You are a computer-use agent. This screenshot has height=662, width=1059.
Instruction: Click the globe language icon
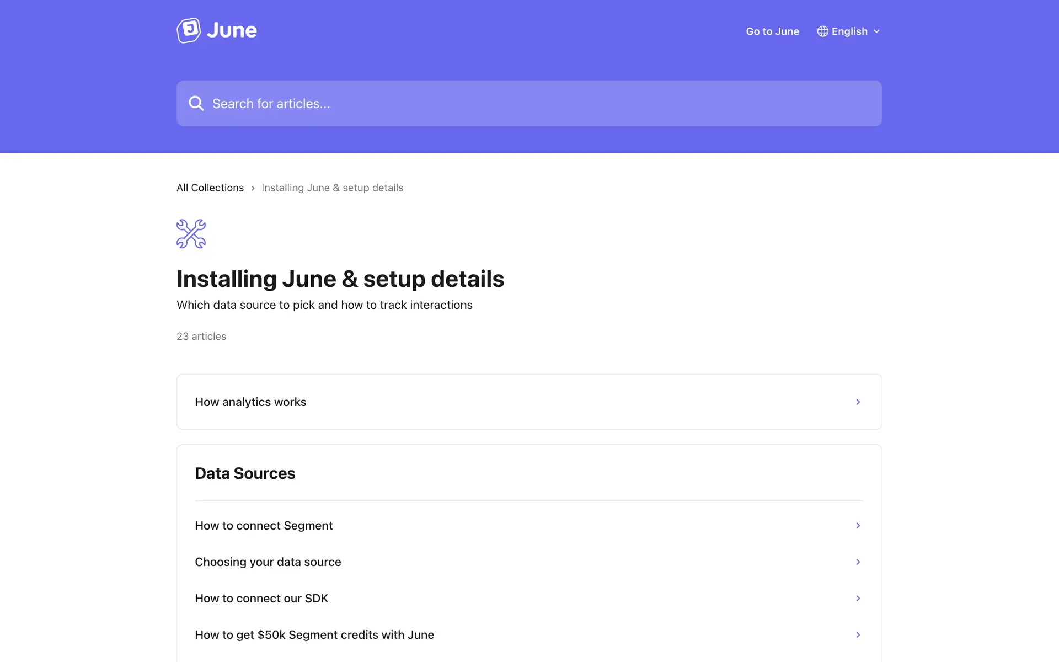point(822,31)
